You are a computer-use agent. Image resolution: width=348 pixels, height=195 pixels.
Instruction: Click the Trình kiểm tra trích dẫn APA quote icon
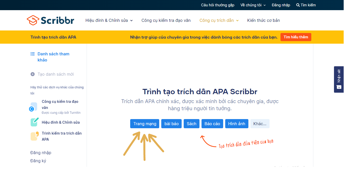click(34, 136)
